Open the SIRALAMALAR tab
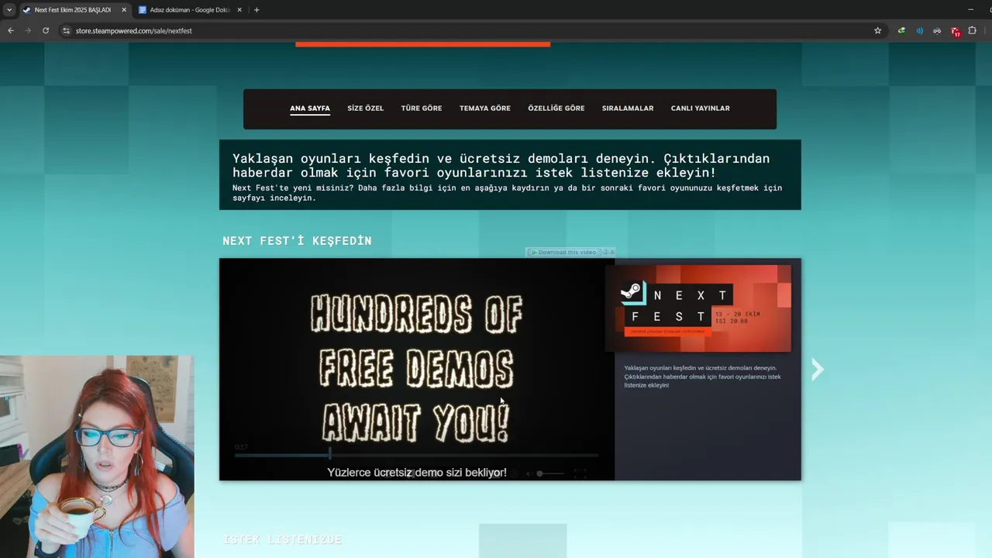992x558 pixels. click(628, 108)
